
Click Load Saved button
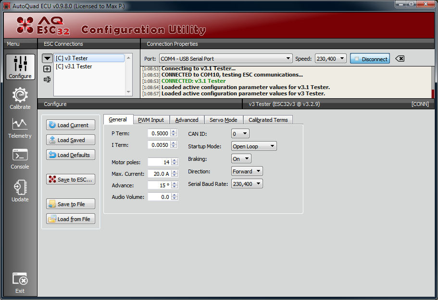tap(71, 140)
